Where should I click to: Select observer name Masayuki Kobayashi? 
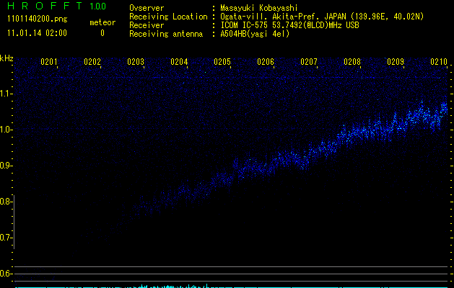tap(259, 8)
